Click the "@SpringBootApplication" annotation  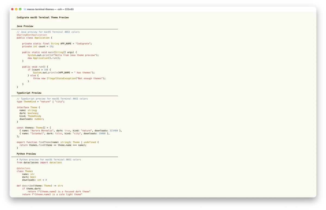tap(32, 35)
